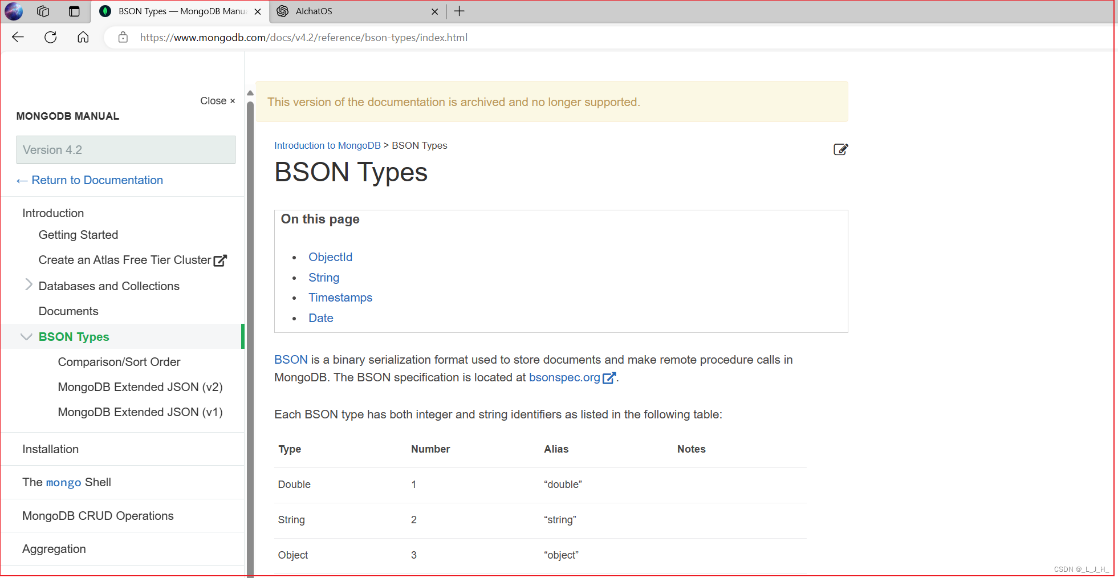Click the Double cell in the table
This screenshot has height=578, width=1118.
tap(294, 485)
